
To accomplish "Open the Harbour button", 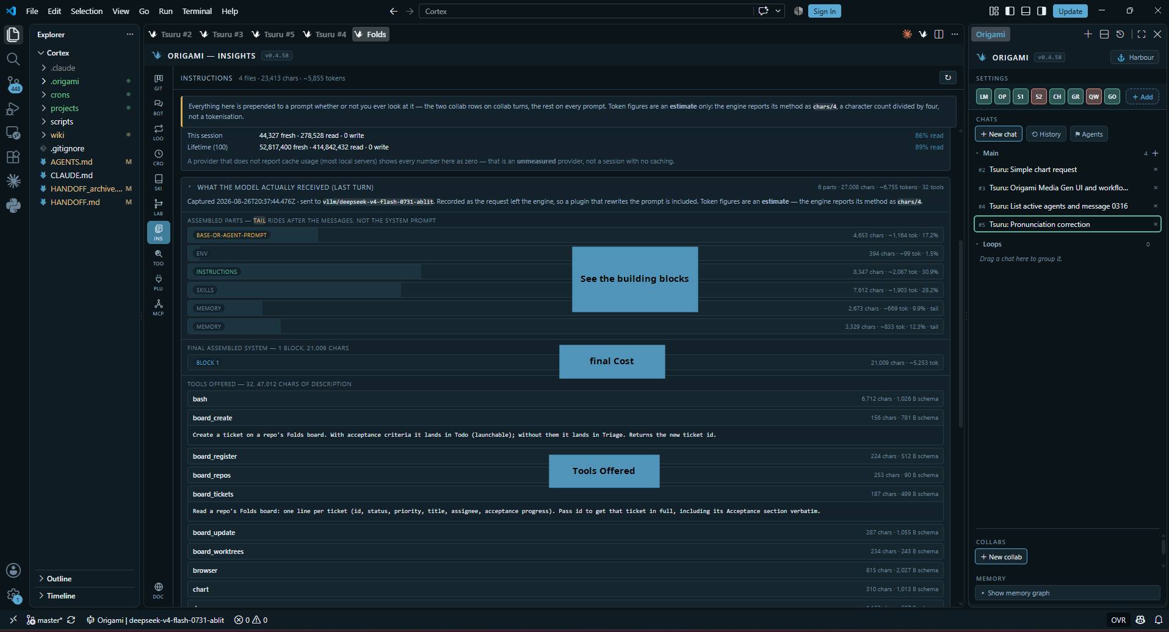I will pyautogui.click(x=1135, y=57).
